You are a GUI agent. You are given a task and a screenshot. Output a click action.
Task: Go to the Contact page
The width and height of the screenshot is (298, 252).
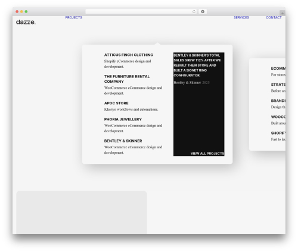[274, 17]
